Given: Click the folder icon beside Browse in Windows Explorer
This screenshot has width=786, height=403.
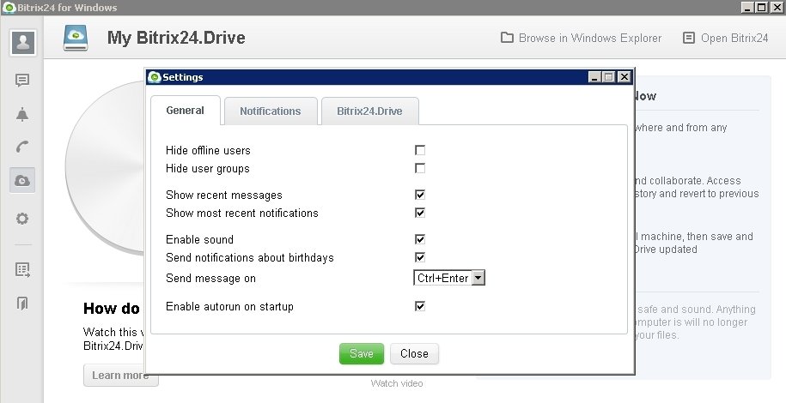Looking at the screenshot, I should tap(507, 38).
